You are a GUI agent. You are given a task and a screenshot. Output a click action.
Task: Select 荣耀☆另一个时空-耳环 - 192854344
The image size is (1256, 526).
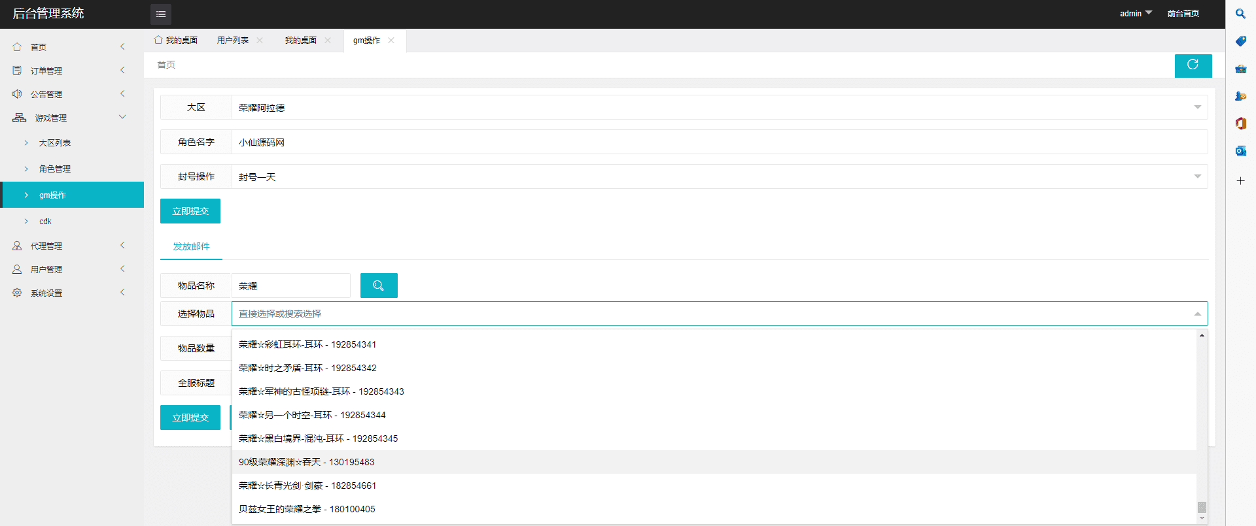click(x=714, y=415)
